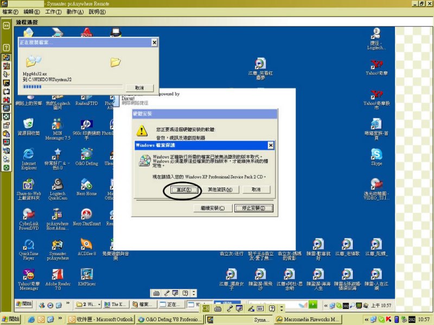
Task: Open the 動作(A) menu
Action: [x=75, y=12]
